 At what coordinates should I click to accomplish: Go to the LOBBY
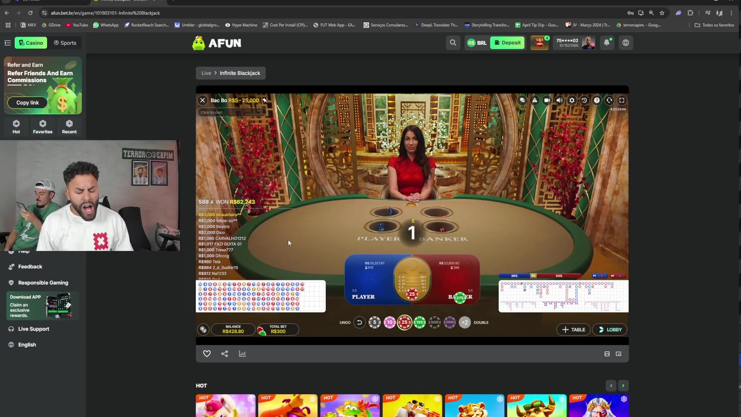610,330
